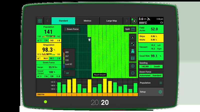Screen dimensions: 200x112
Task: Go to previous layout with left arrow
Action: [x=47, y=21]
